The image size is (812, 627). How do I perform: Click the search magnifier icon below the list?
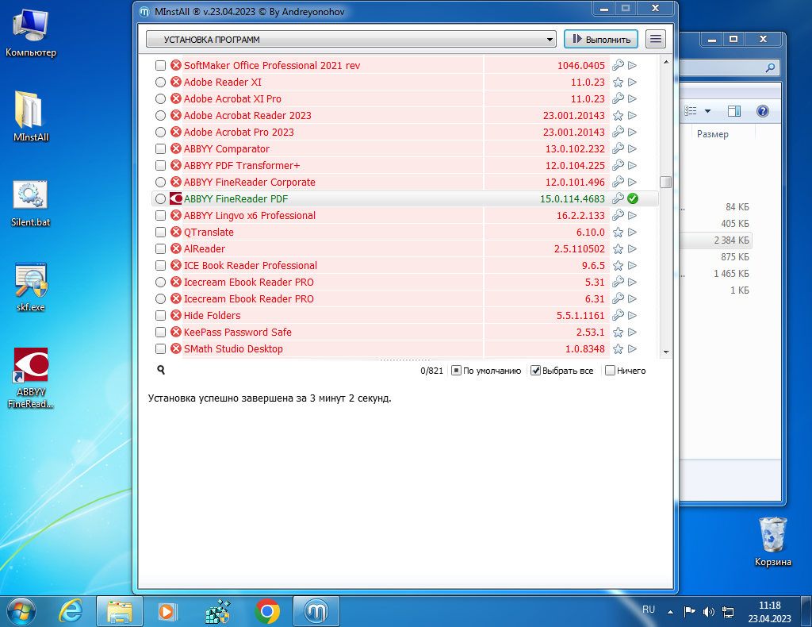(161, 370)
